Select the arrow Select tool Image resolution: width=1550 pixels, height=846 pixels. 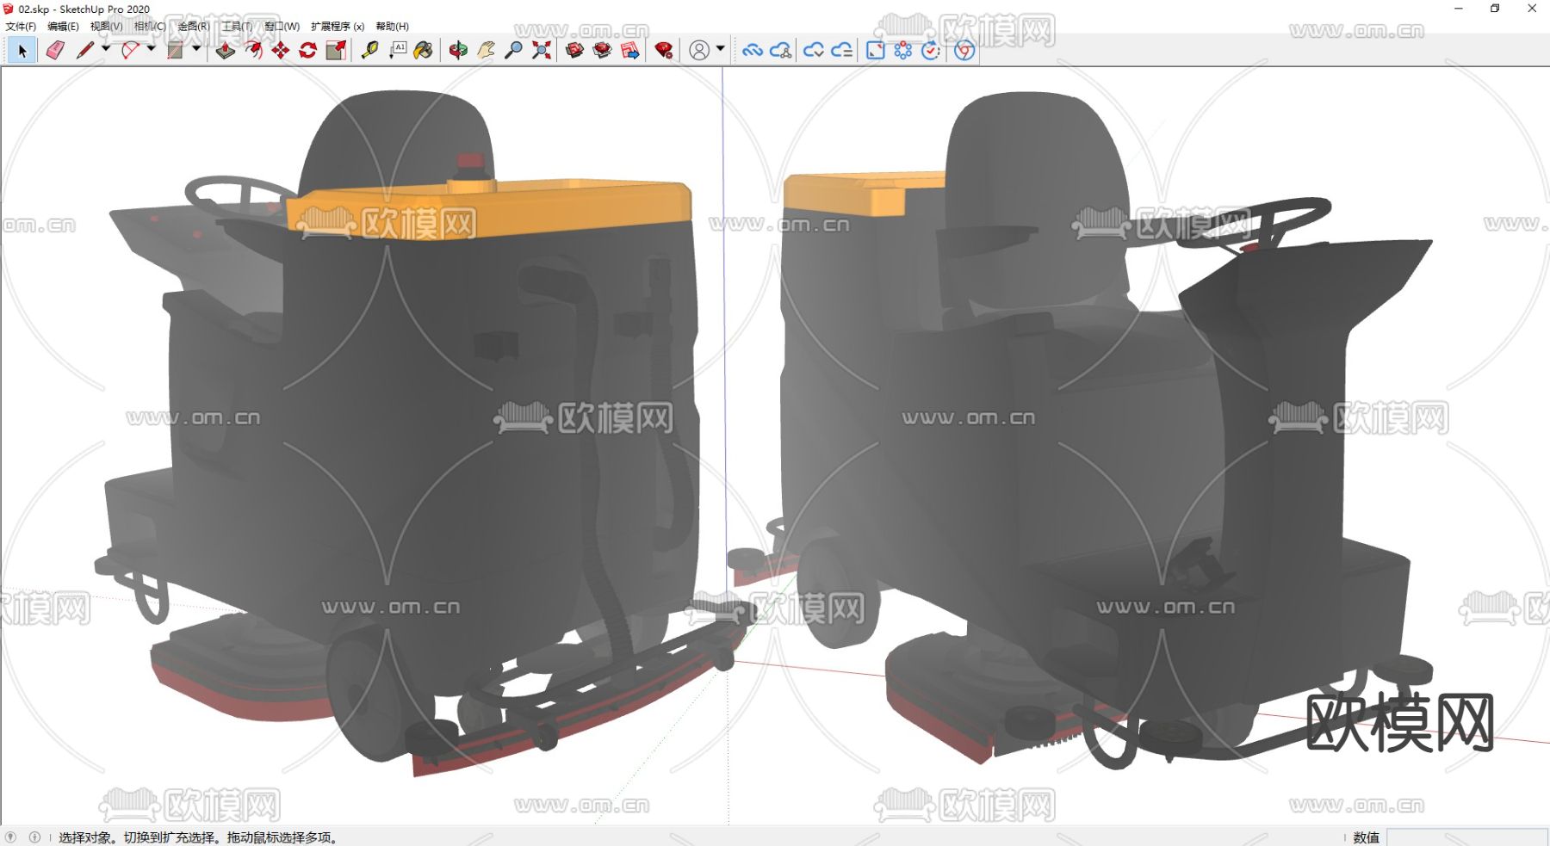click(x=22, y=51)
